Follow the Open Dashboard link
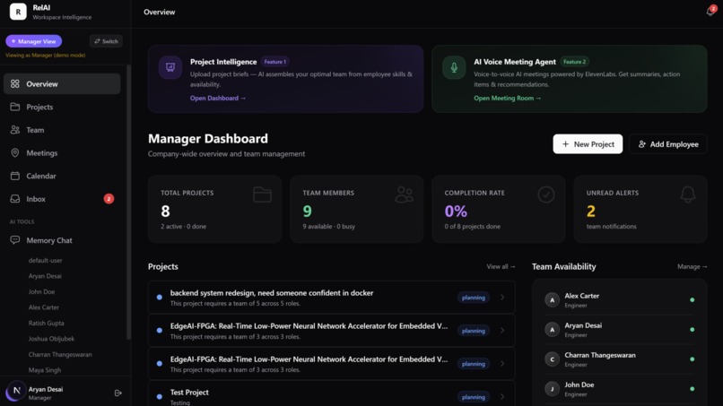The image size is (723, 406). [x=218, y=99]
